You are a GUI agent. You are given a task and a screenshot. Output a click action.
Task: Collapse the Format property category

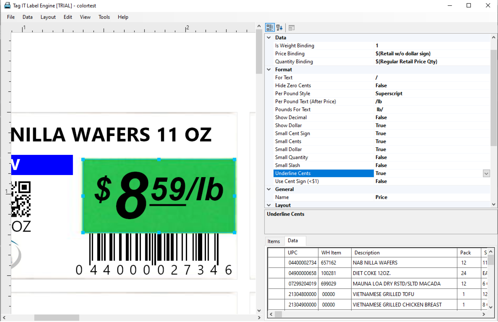coord(269,69)
